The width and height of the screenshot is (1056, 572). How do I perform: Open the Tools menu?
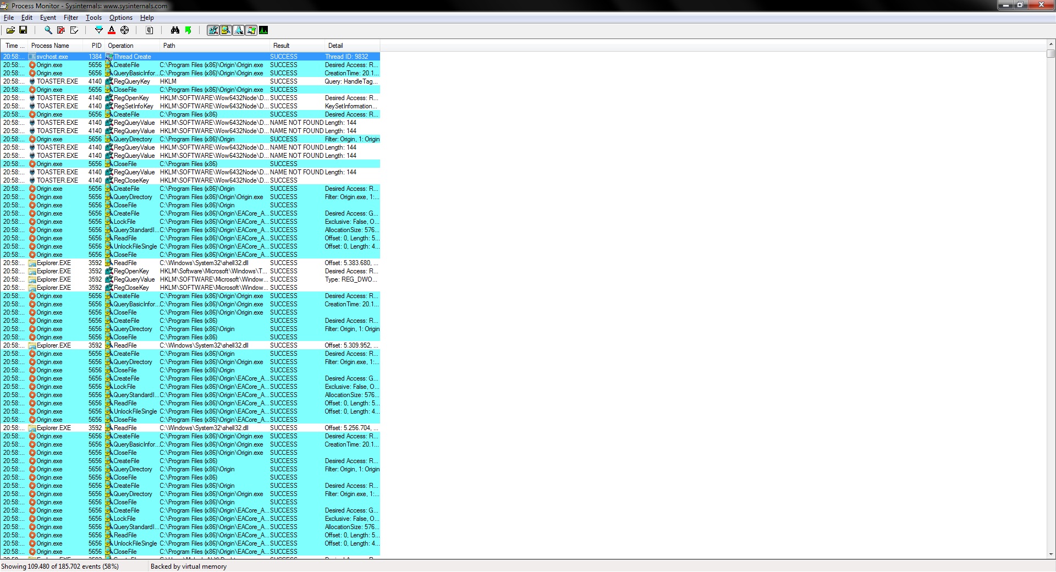pyautogui.click(x=94, y=18)
